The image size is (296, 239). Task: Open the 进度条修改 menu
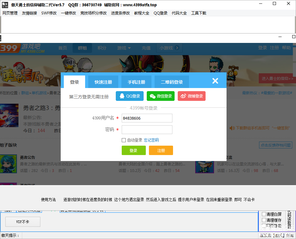[x=120, y=13]
